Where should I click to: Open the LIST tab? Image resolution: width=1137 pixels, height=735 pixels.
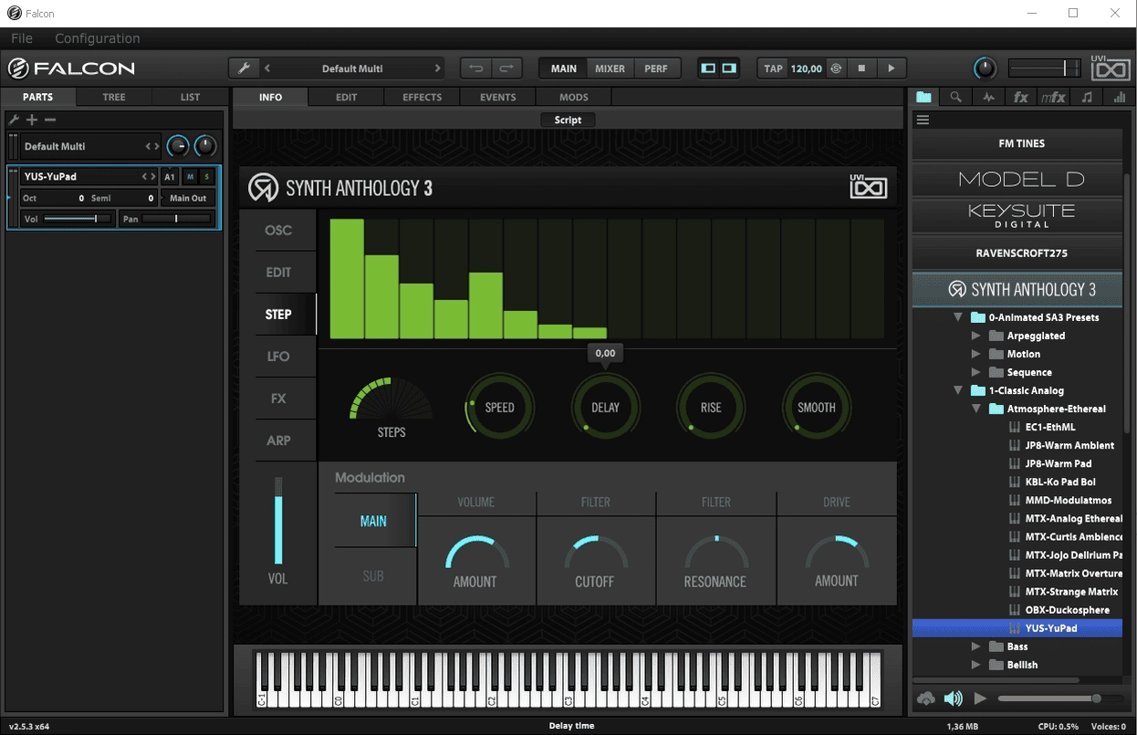tap(190, 97)
